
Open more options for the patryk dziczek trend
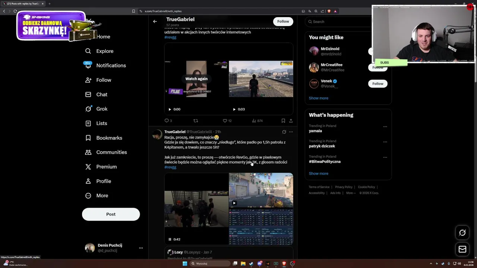tap(385, 142)
